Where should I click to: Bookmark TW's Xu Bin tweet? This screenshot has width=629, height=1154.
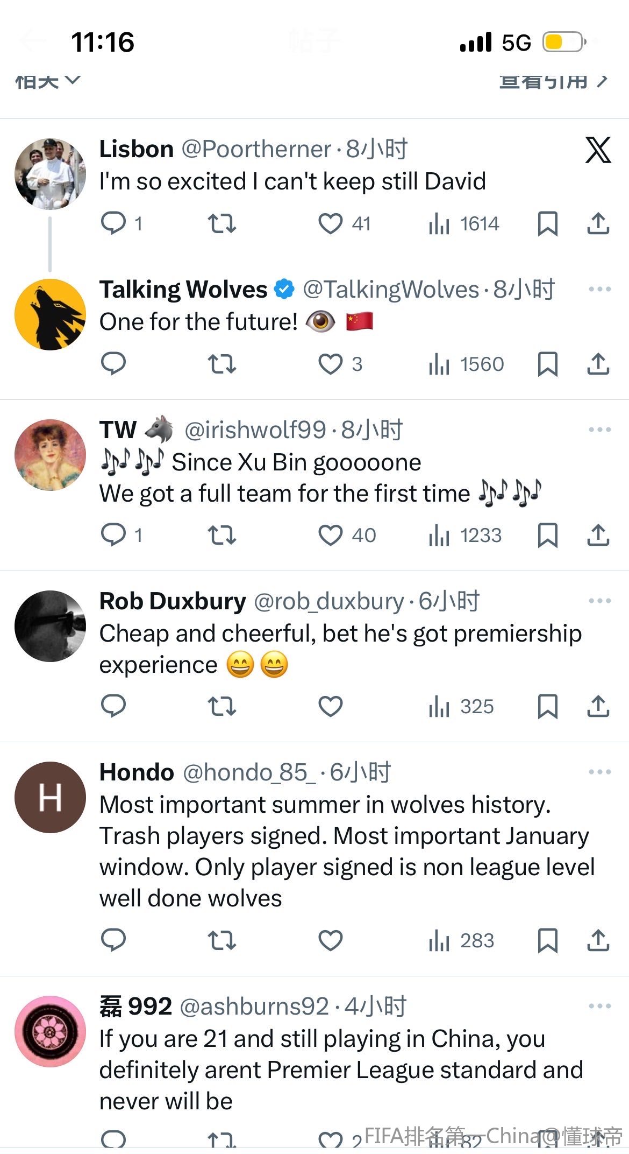(x=547, y=536)
